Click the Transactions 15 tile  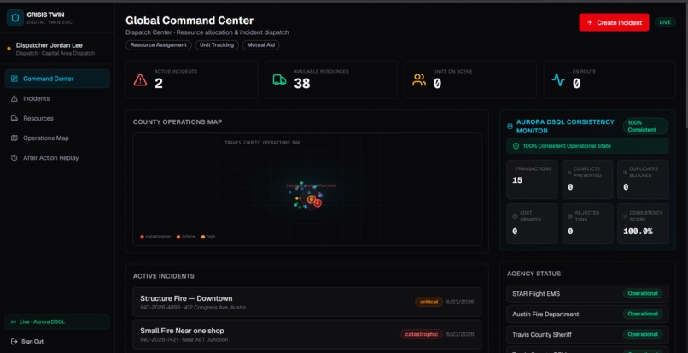pos(533,179)
